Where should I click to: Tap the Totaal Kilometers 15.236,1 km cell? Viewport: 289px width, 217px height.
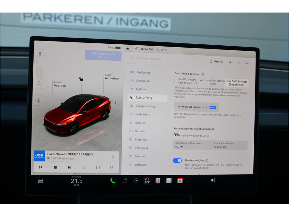[x=229, y=145]
